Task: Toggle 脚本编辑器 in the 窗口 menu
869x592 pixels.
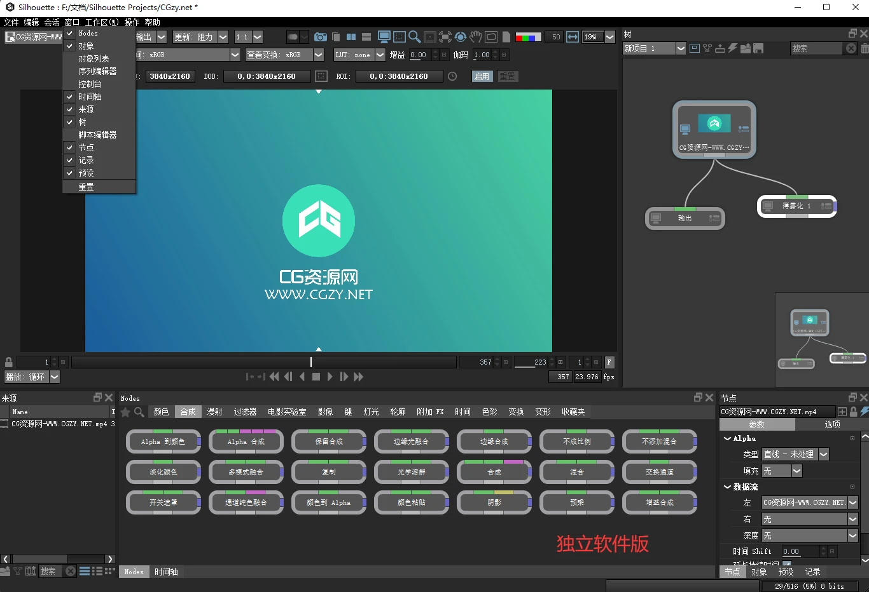Action: (97, 134)
